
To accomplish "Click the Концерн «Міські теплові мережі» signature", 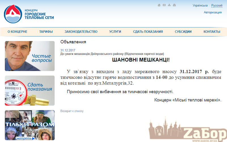I will (188, 100).
